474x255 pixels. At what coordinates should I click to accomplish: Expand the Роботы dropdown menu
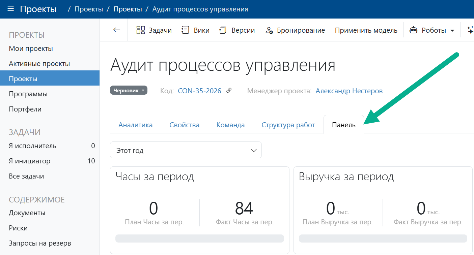point(432,30)
